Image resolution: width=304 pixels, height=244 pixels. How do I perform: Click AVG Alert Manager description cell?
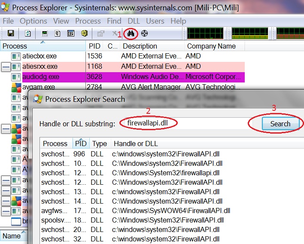[x=151, y=87]
